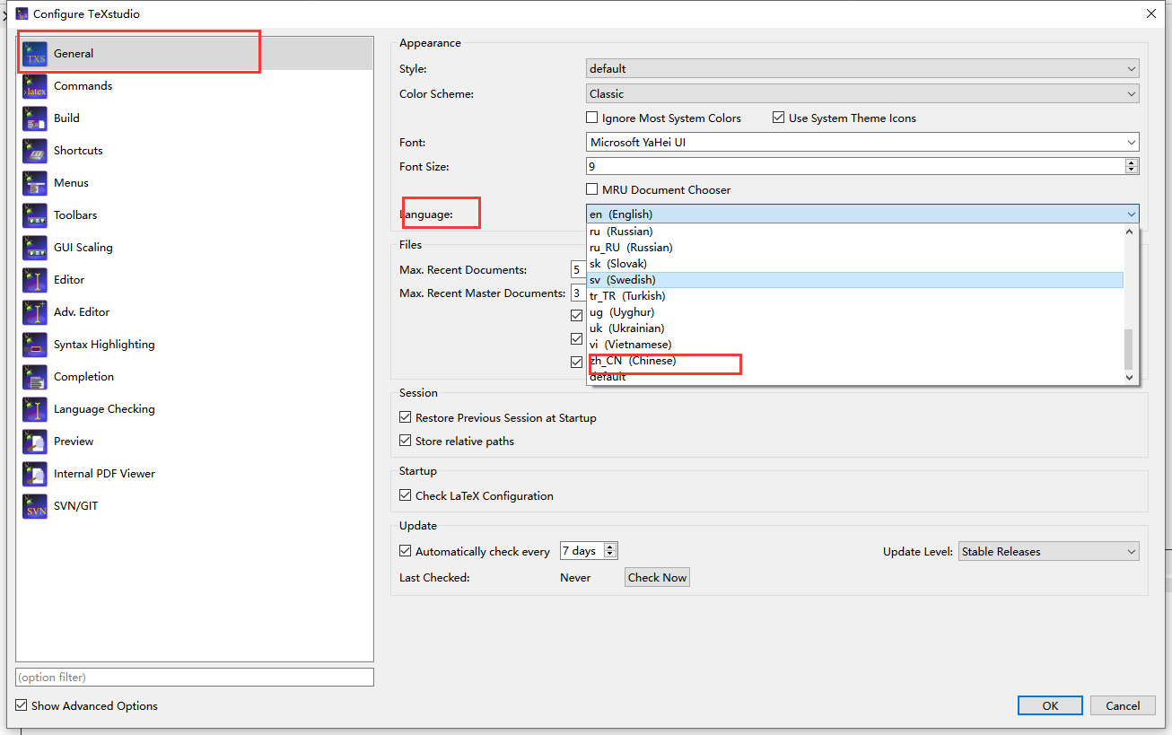Open the Shortcuts settings icon

[x=35, y=151]
